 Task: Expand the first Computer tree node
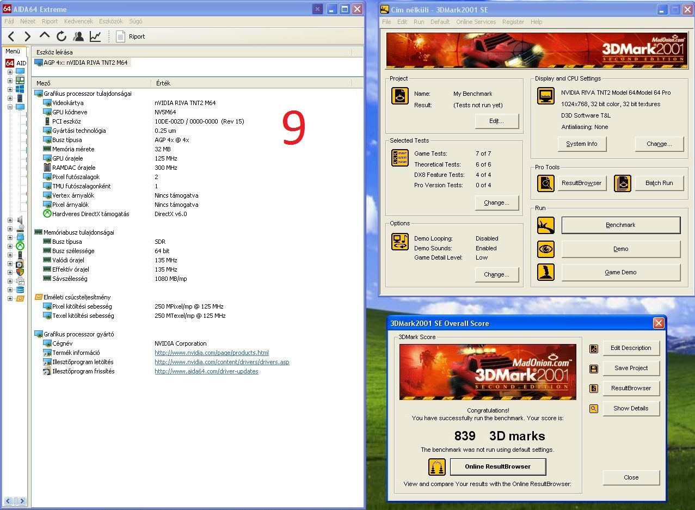[10, 72]
